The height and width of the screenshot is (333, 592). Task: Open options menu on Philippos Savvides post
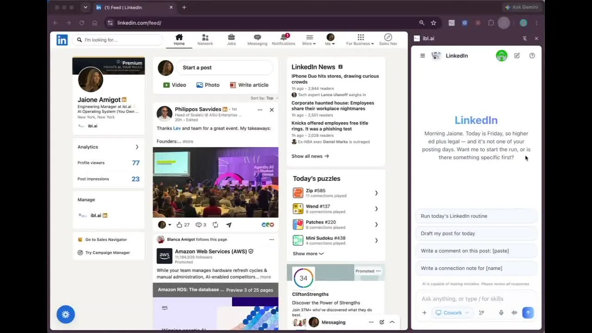260,110
